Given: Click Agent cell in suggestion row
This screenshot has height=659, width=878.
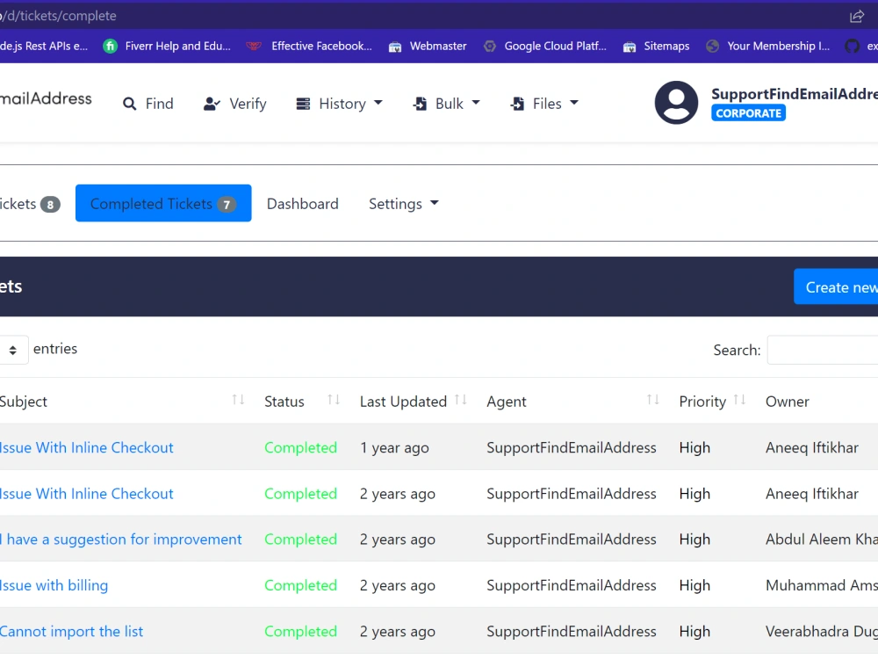Looking at the screenshot, I should pos(572,540).
